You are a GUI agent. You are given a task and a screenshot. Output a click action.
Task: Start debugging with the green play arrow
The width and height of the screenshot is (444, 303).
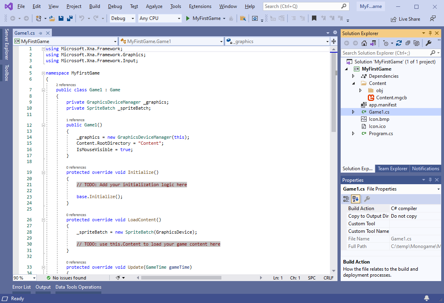(188, 18)
